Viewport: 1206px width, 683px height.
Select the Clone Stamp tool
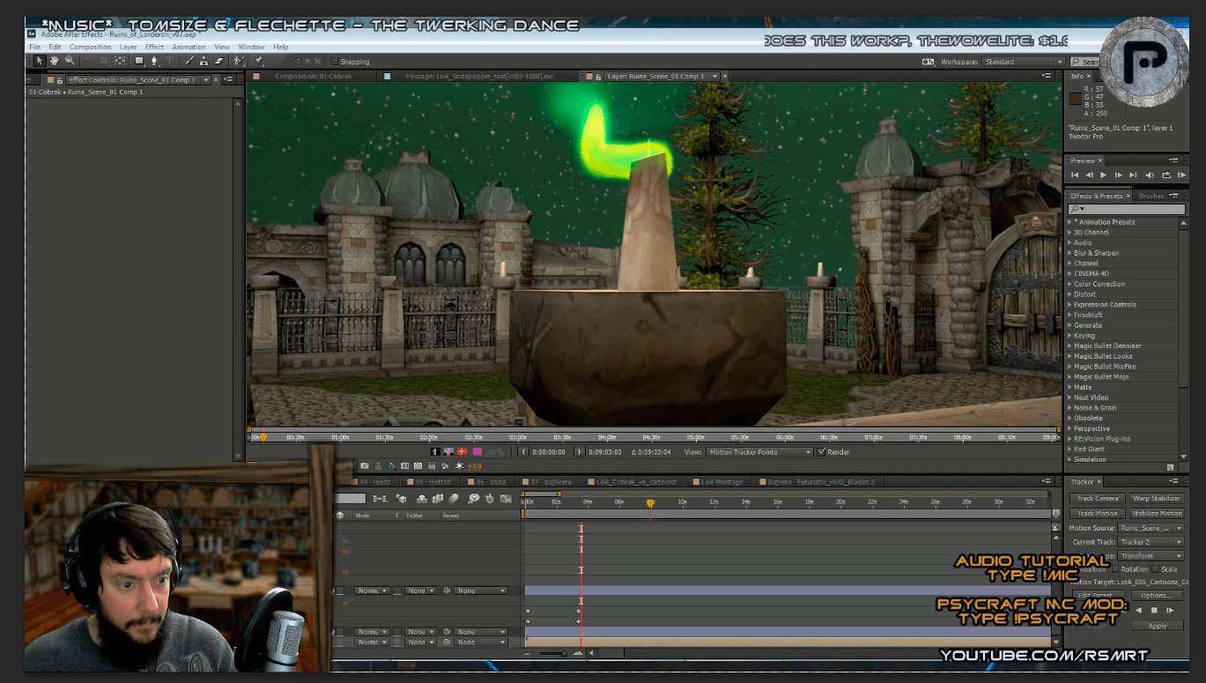click(204, 61)
